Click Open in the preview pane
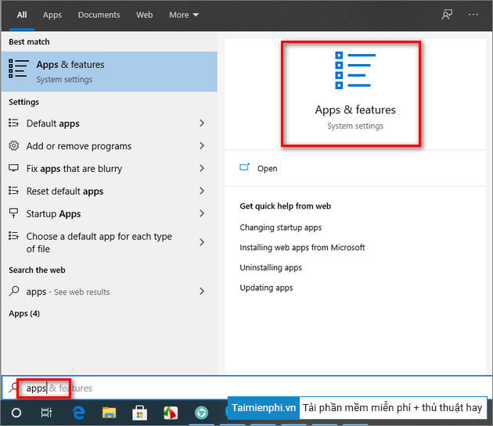 (x=267, y=168)
